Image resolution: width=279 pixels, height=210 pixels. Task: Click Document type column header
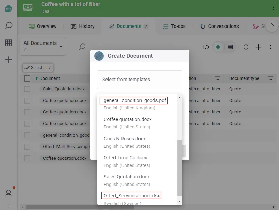point(244,78)
